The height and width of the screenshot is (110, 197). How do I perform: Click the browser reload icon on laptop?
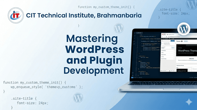(x=166, y=37)
